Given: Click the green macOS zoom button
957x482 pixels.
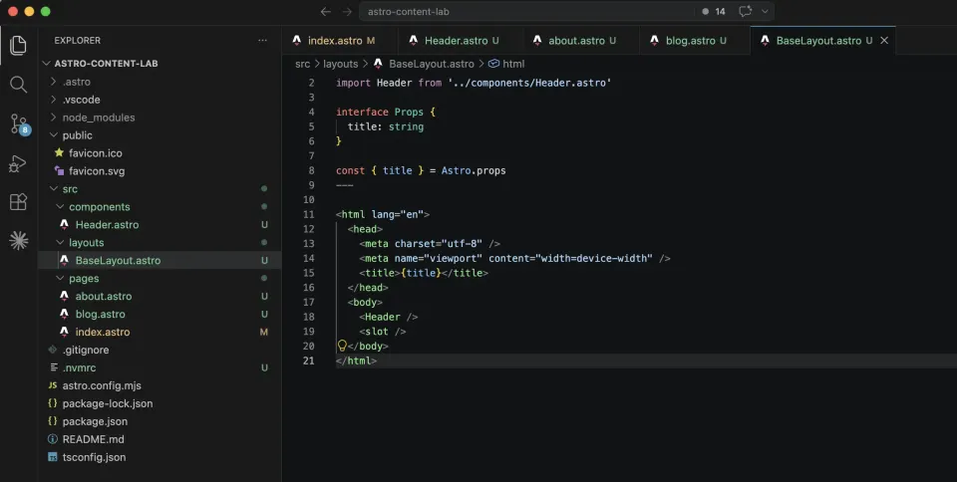Looking at the screenshot, I should [x=45, y=12].
